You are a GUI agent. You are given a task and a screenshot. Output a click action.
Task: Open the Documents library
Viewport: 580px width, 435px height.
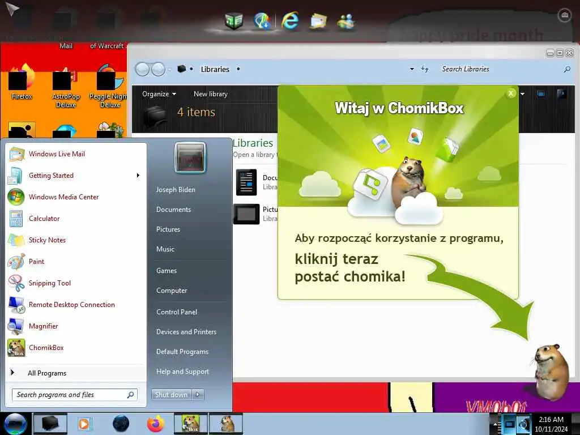point(257,182)
